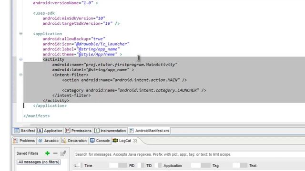Click the Application column header
This screenshot has width=305, height=171.
click(x=173, y=166)
